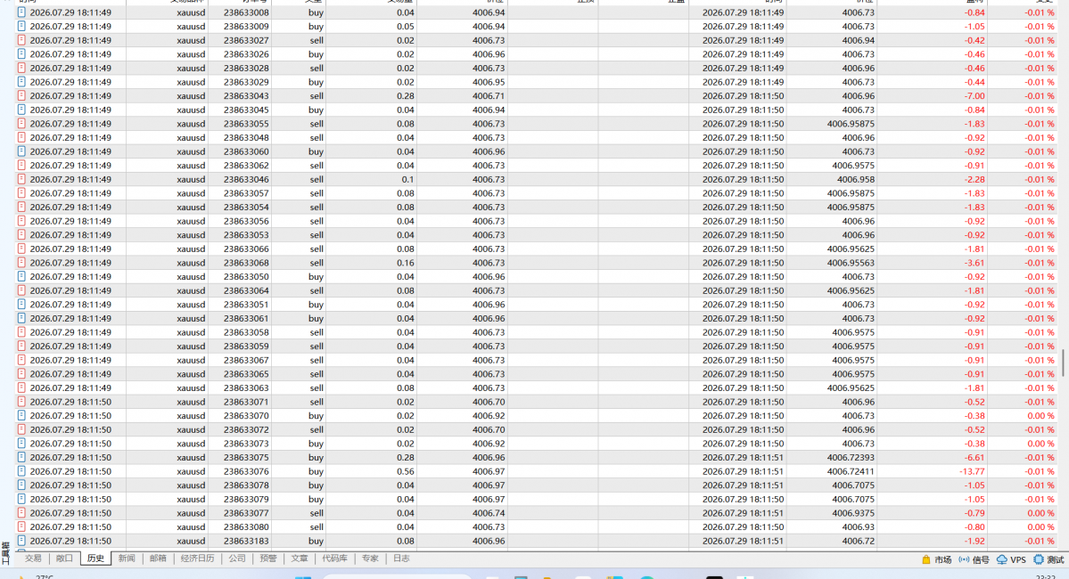Image resolution: width=1069 pixels, height=579 pixels.
Task: Click the buy order icon for 238633075
Action: 21,457
